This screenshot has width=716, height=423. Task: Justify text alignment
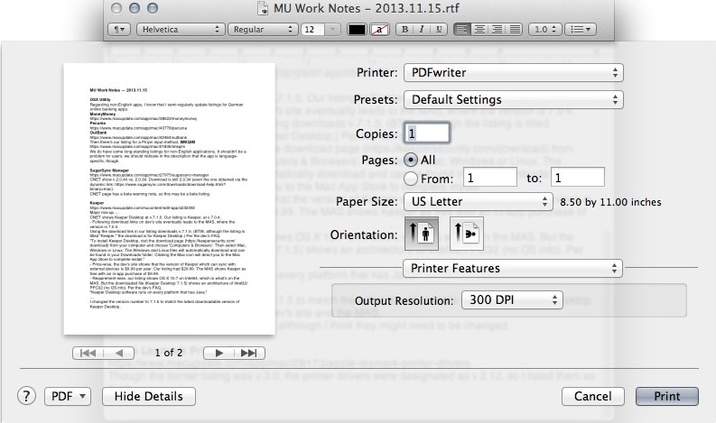[x=515, y=29]
